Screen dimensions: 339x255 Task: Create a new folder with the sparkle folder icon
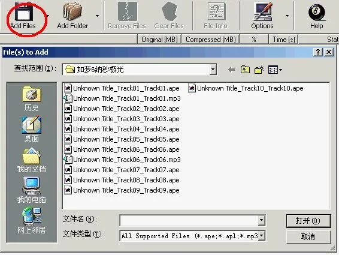(259, 70)
